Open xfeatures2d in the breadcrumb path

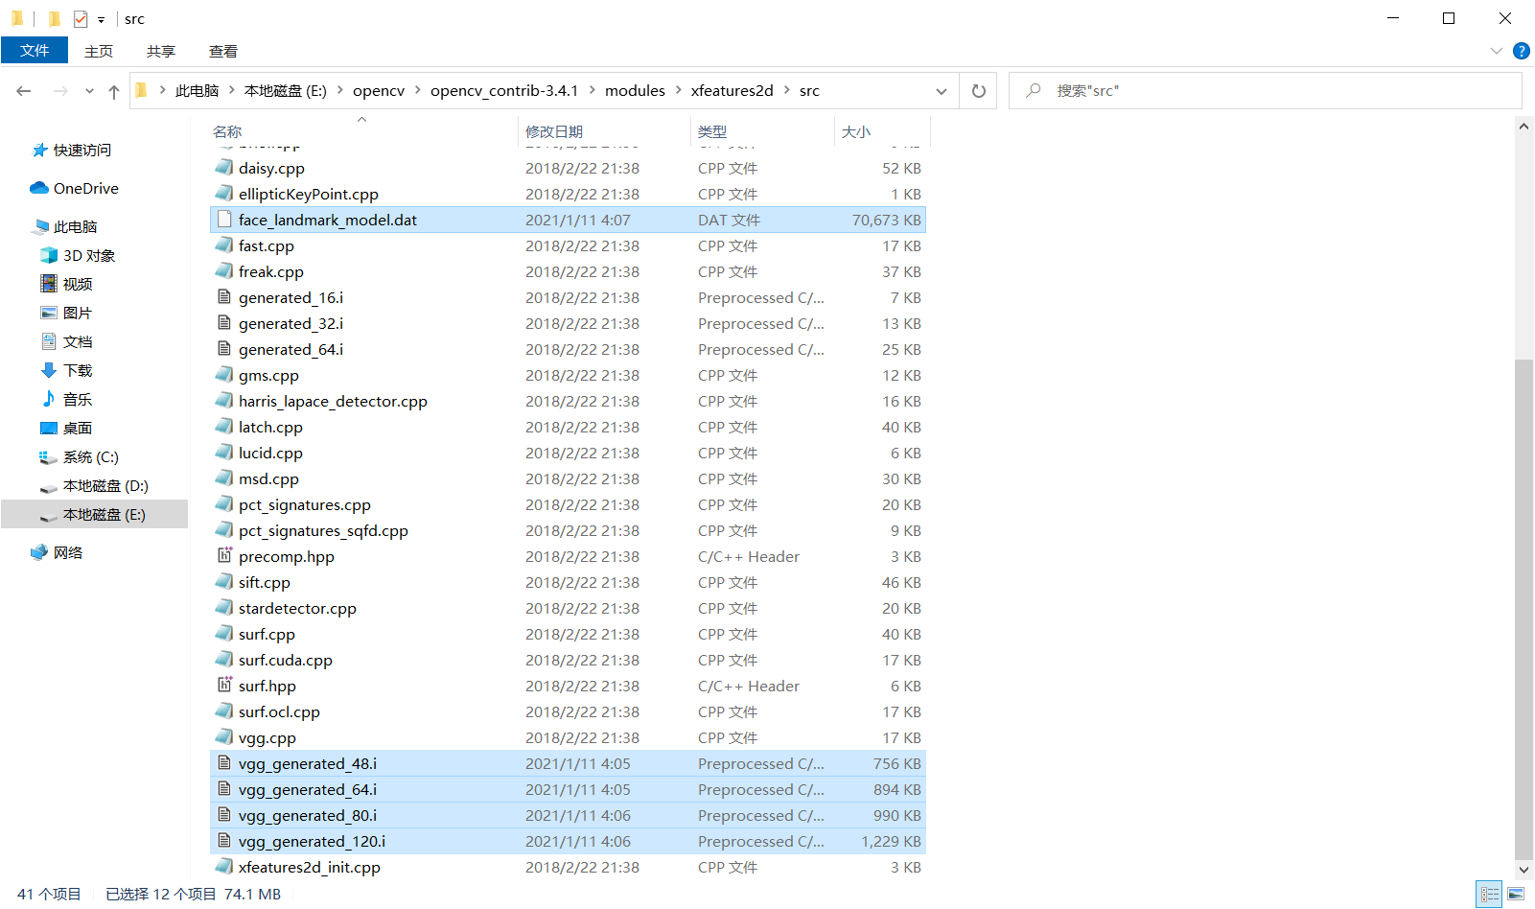tap(732, 90)
